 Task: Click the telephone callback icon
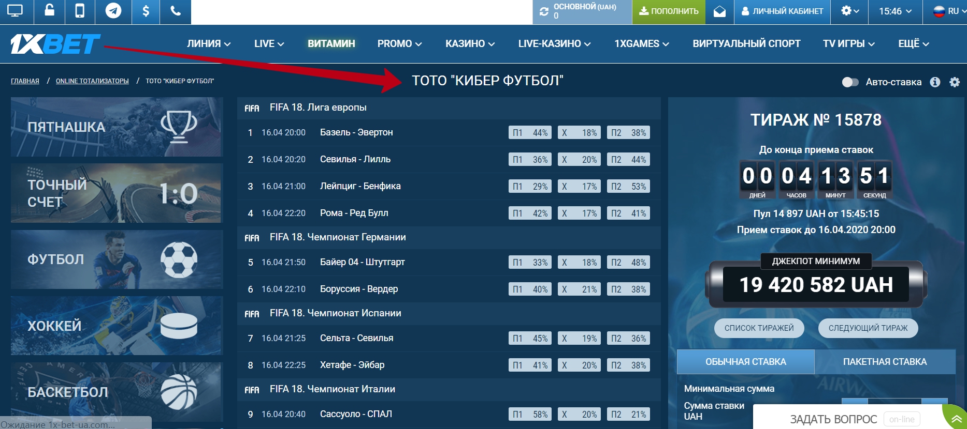click(176, 11)
